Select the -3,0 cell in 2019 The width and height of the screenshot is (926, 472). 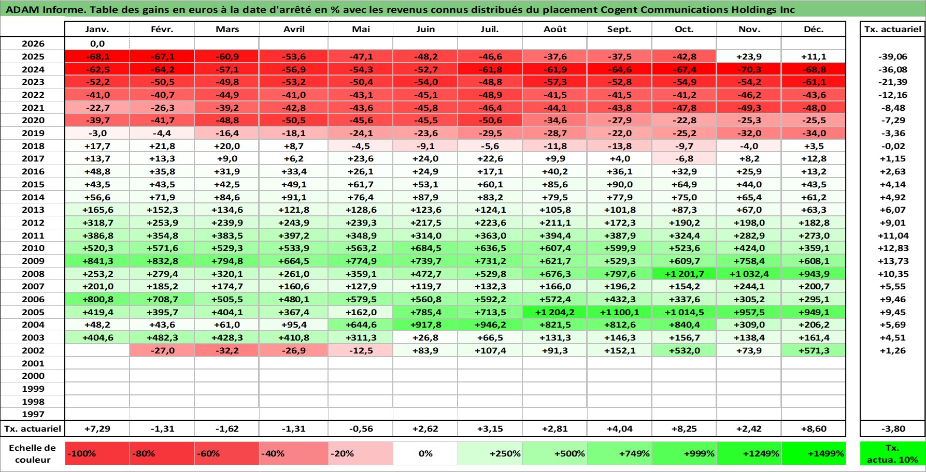97,134
